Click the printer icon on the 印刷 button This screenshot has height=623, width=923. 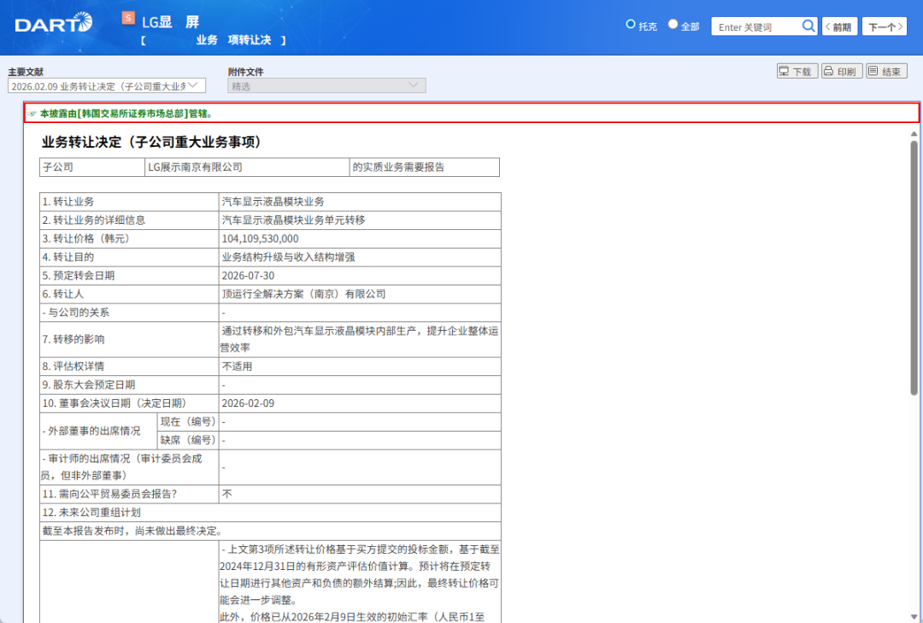coord(828,71)
